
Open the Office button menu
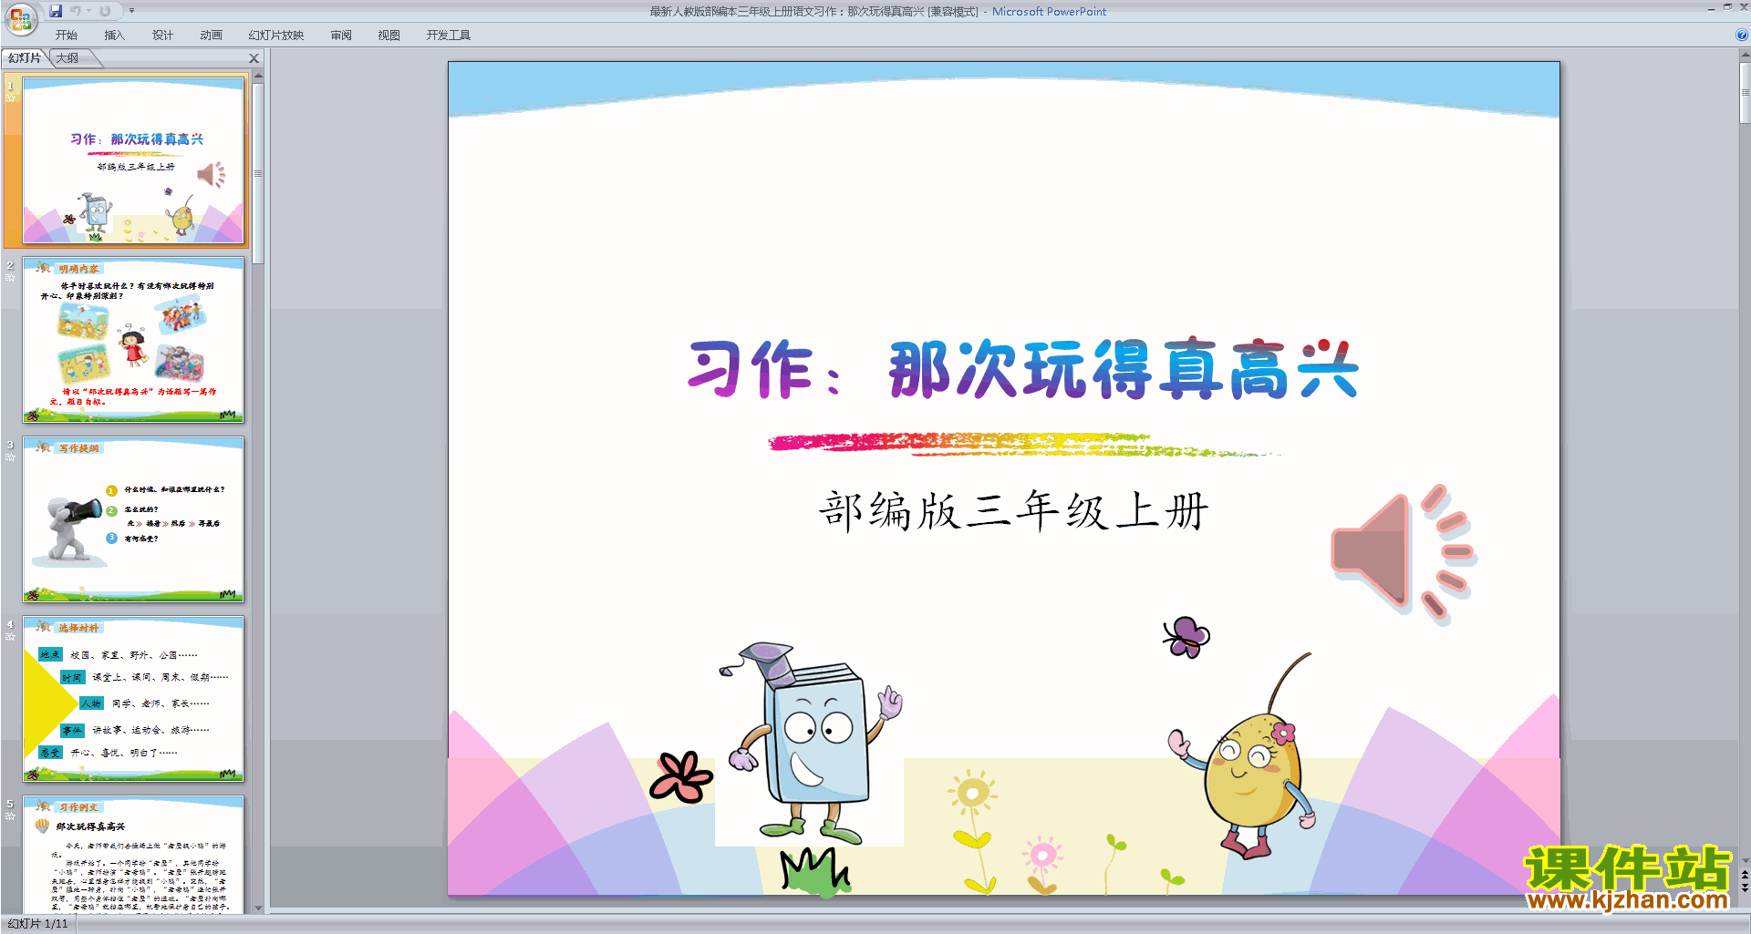click(20, 17)
